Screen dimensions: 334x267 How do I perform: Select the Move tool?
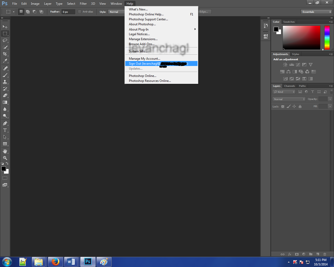[x=5, y=27]
